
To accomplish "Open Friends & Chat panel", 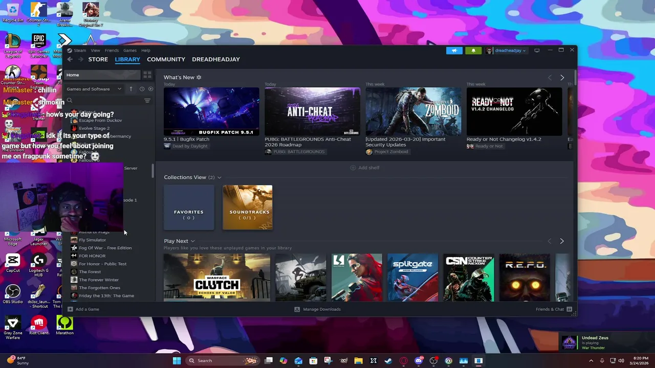I will point(554,309).
